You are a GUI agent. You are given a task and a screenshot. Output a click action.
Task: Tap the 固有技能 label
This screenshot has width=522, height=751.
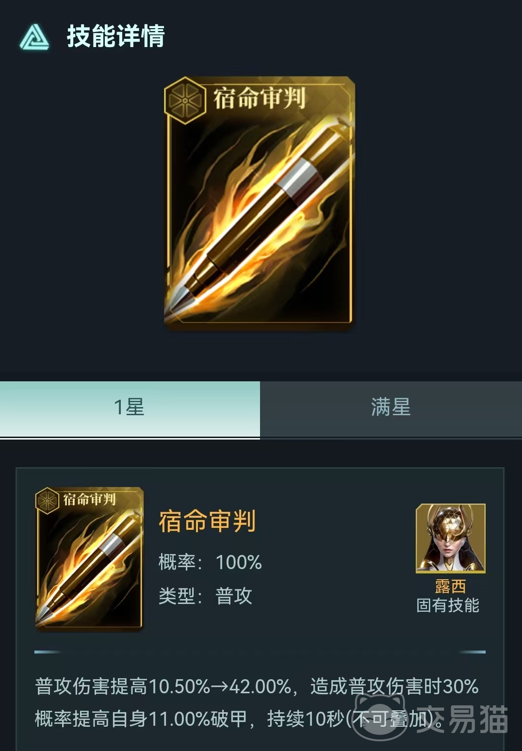(448, 605)
